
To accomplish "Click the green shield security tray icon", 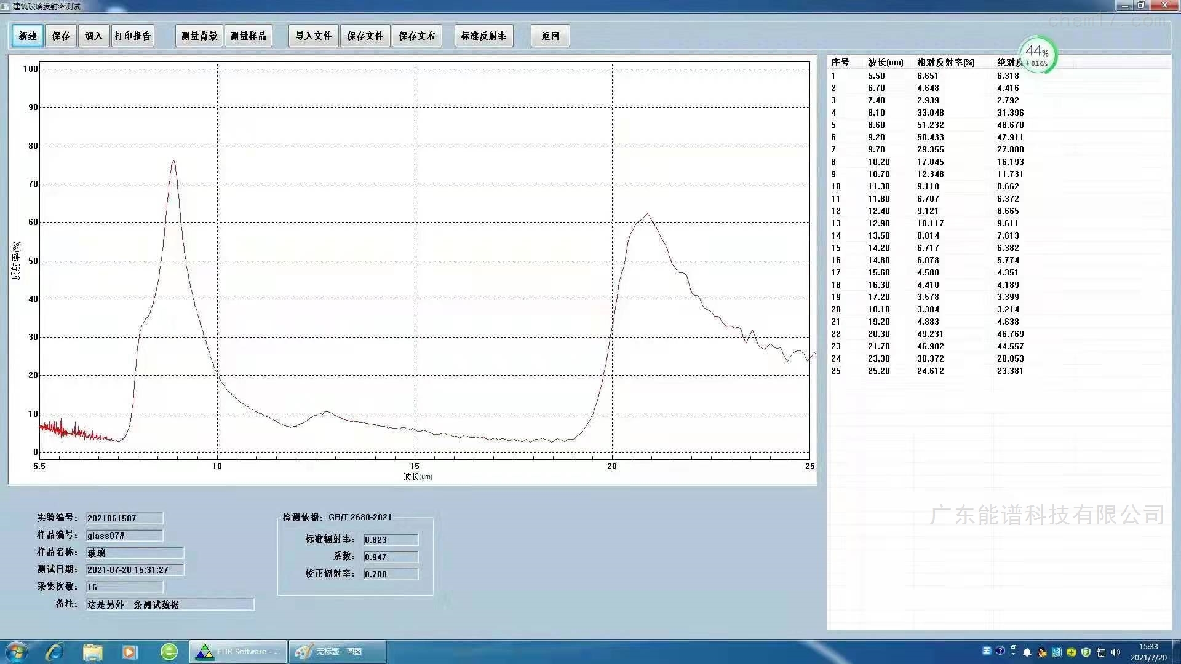I will click(1086, 652).
